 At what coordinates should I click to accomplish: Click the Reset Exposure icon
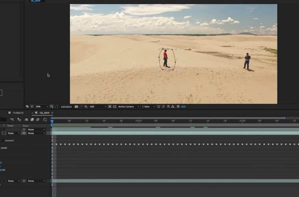pyautogui.click(x=178, y=106)
